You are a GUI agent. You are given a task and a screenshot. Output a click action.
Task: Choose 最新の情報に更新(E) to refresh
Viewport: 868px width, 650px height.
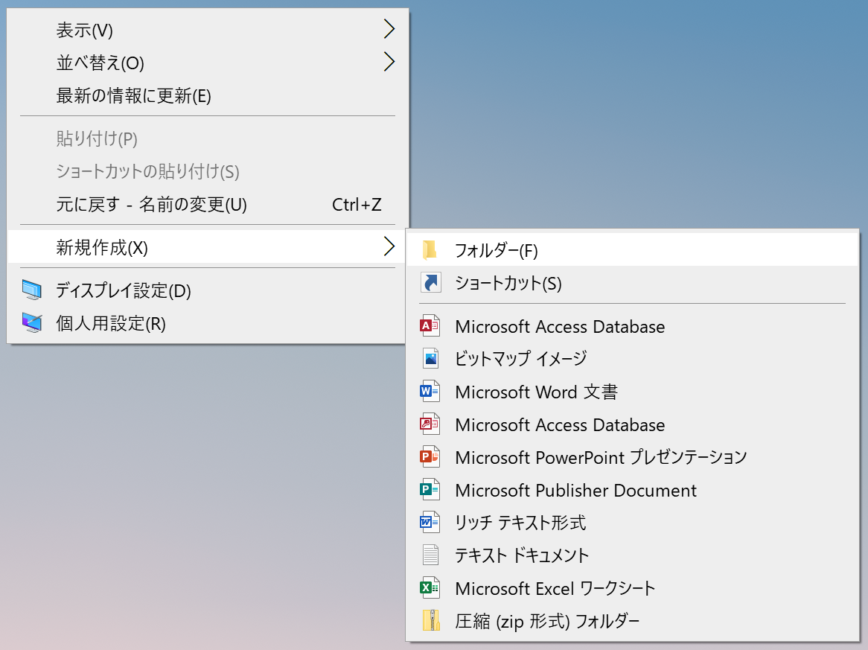click(x=208, y=95)
